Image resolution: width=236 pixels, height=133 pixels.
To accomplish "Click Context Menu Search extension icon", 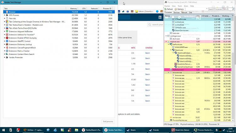I will [x=7, y=54].
